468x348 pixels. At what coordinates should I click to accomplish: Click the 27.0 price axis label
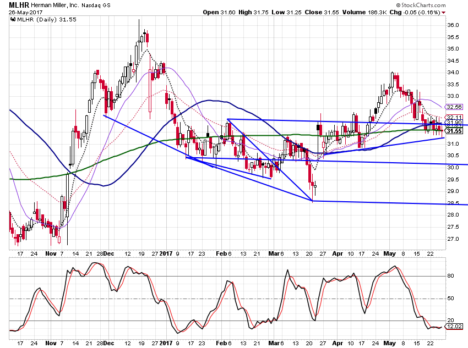[x=453, y=239]
